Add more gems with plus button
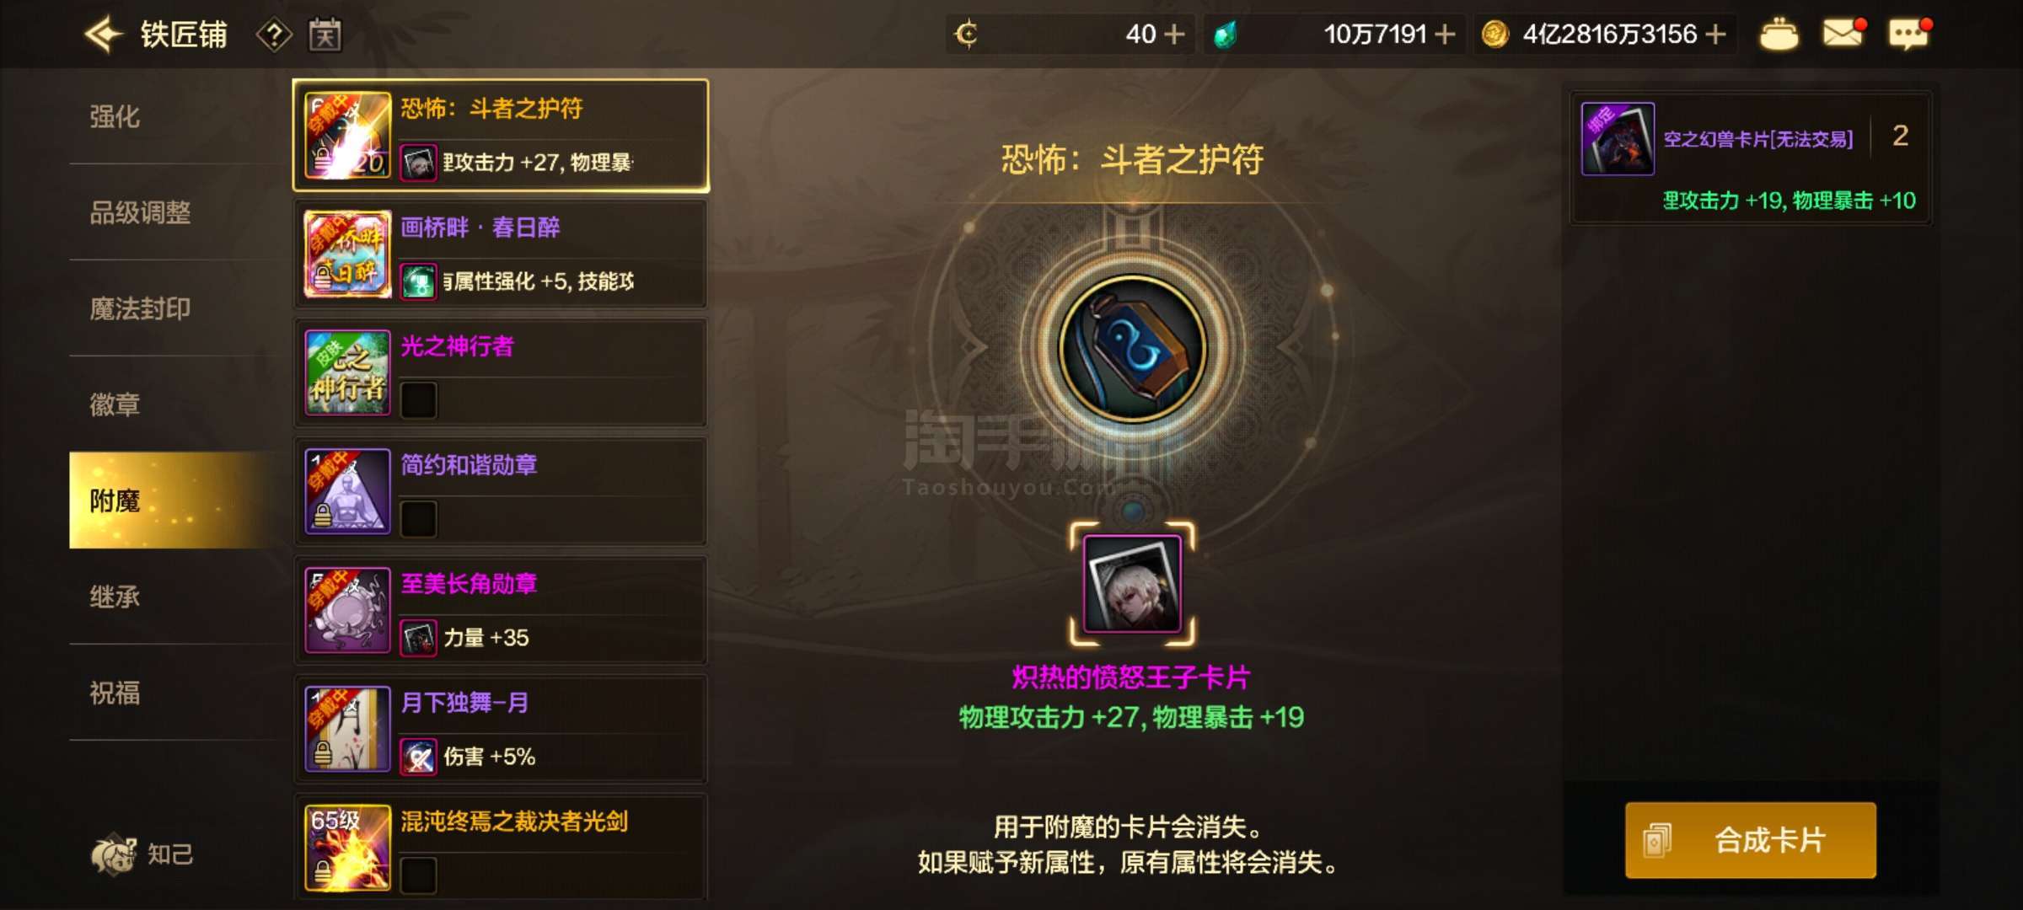Screen dimensions: 2023x910 tap(1445, 35)
